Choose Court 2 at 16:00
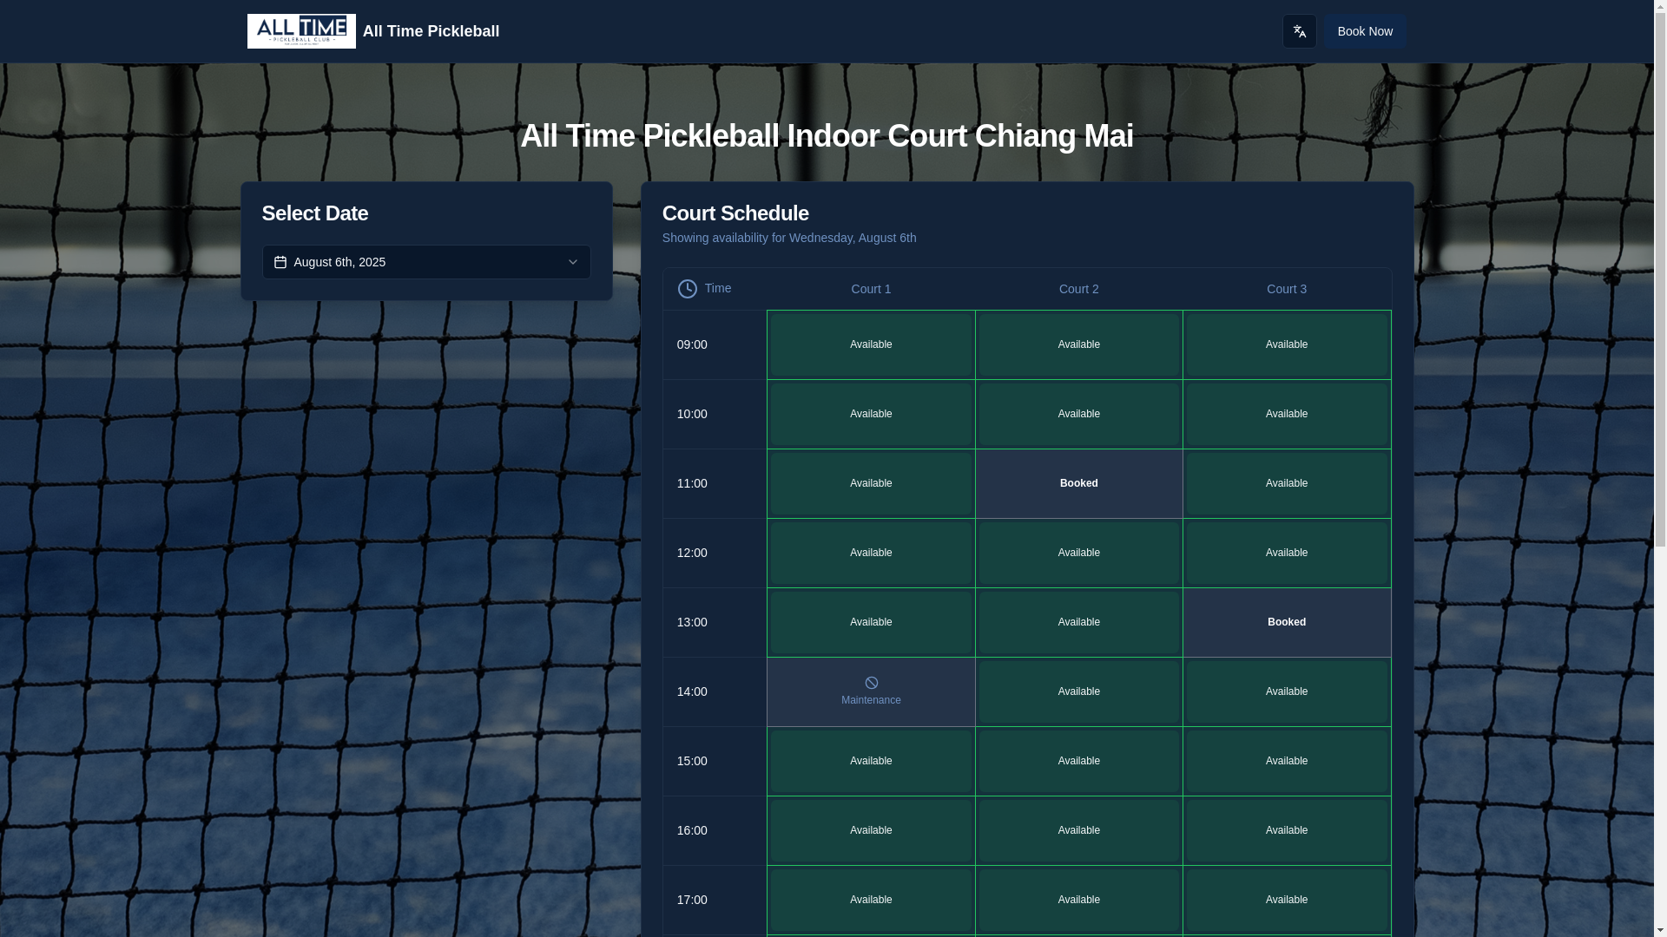1667x937 pixels. tap(1078, 830)
